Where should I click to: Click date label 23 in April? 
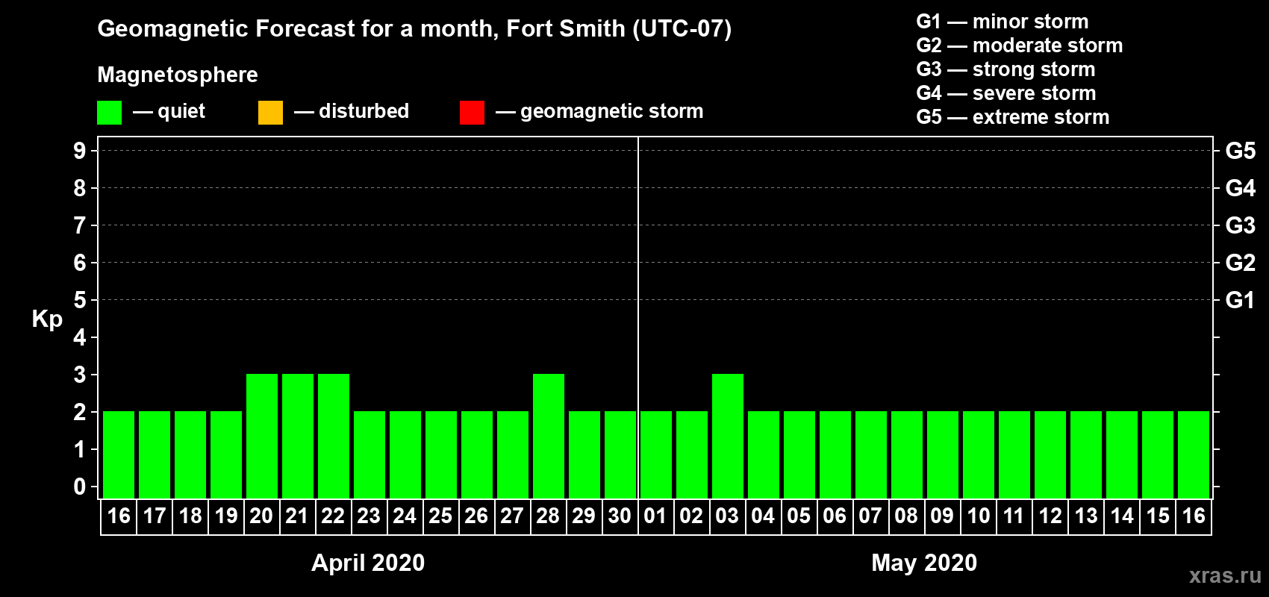point(369,516)
